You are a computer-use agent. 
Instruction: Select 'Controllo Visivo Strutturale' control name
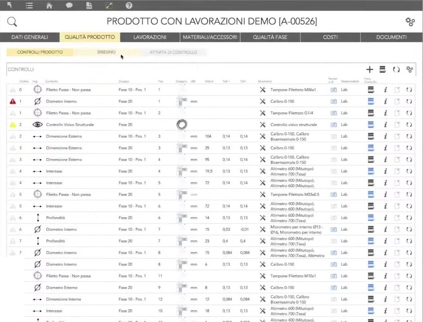70,125
